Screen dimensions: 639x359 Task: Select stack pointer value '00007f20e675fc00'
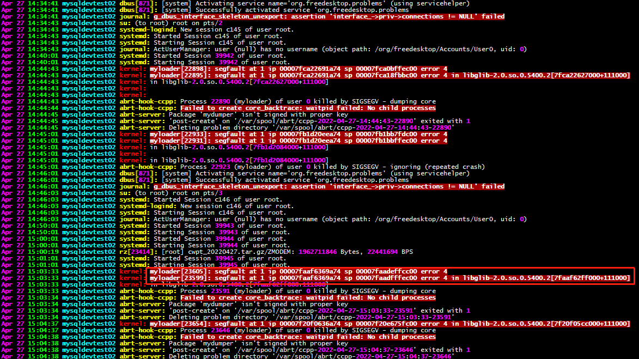pos(386,324)
